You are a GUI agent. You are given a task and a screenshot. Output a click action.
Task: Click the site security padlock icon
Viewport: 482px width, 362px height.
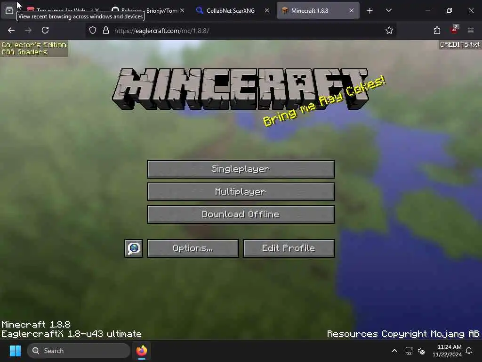(106, 31)
